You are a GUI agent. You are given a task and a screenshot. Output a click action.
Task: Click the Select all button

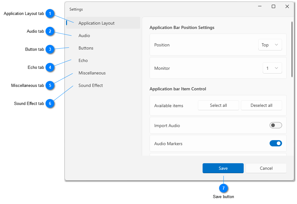[218, 105]
